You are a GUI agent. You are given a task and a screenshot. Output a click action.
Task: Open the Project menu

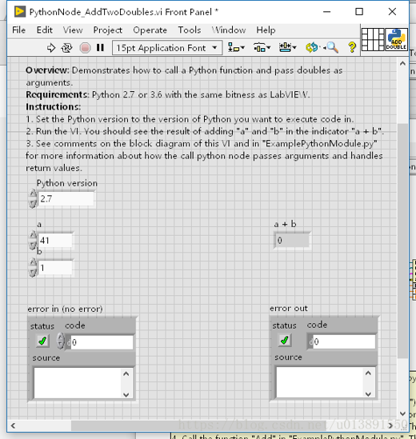[x=108, y=30]
